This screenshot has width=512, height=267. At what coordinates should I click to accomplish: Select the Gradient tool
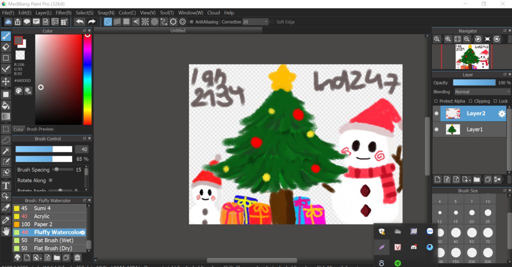point(6,116)
